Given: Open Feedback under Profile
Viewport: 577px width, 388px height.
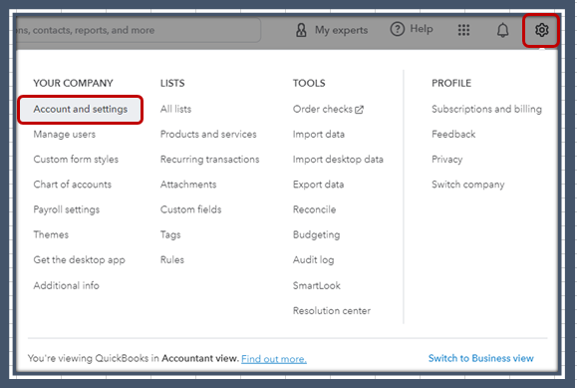Looking at the screenshot, I should (453, 134).
